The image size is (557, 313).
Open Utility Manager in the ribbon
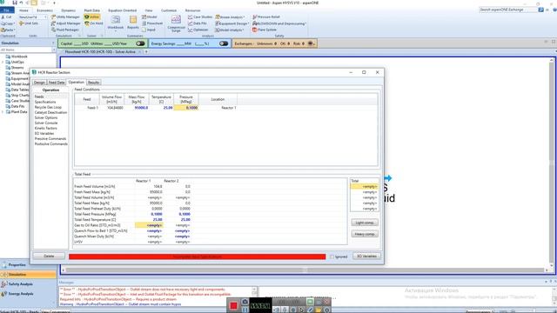66,17
